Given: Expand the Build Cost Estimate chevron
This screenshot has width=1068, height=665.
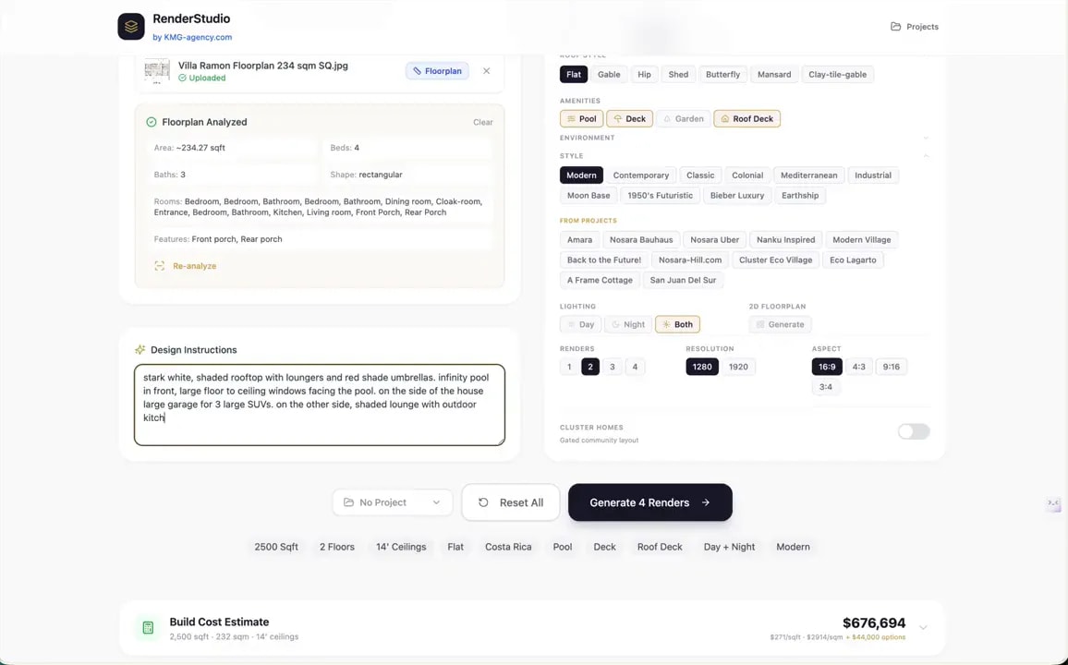Looking at the screenshot, I should pos(923,627).
